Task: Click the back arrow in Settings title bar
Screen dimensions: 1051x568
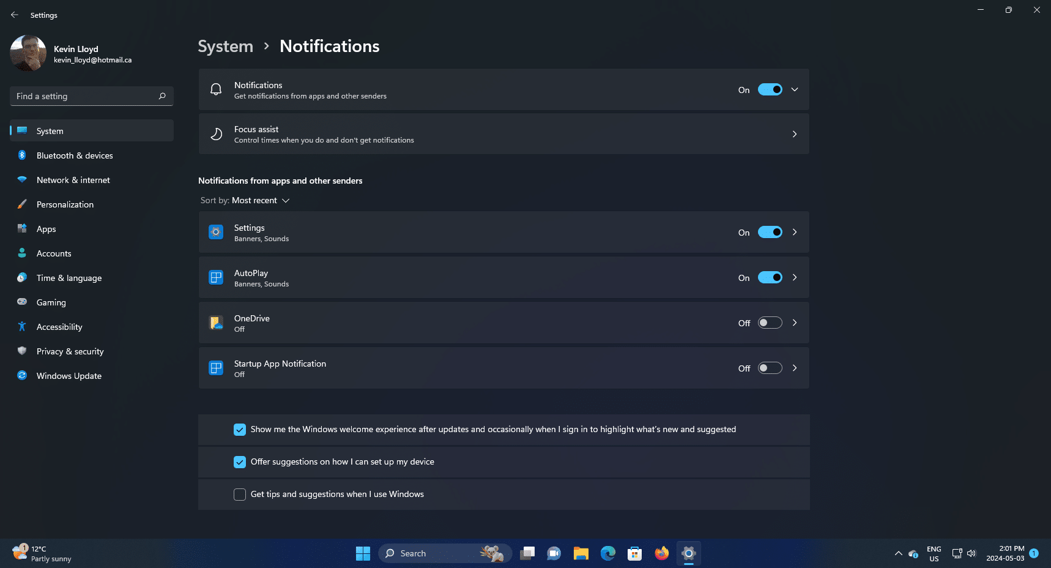Action: click(x=15, y=15)
